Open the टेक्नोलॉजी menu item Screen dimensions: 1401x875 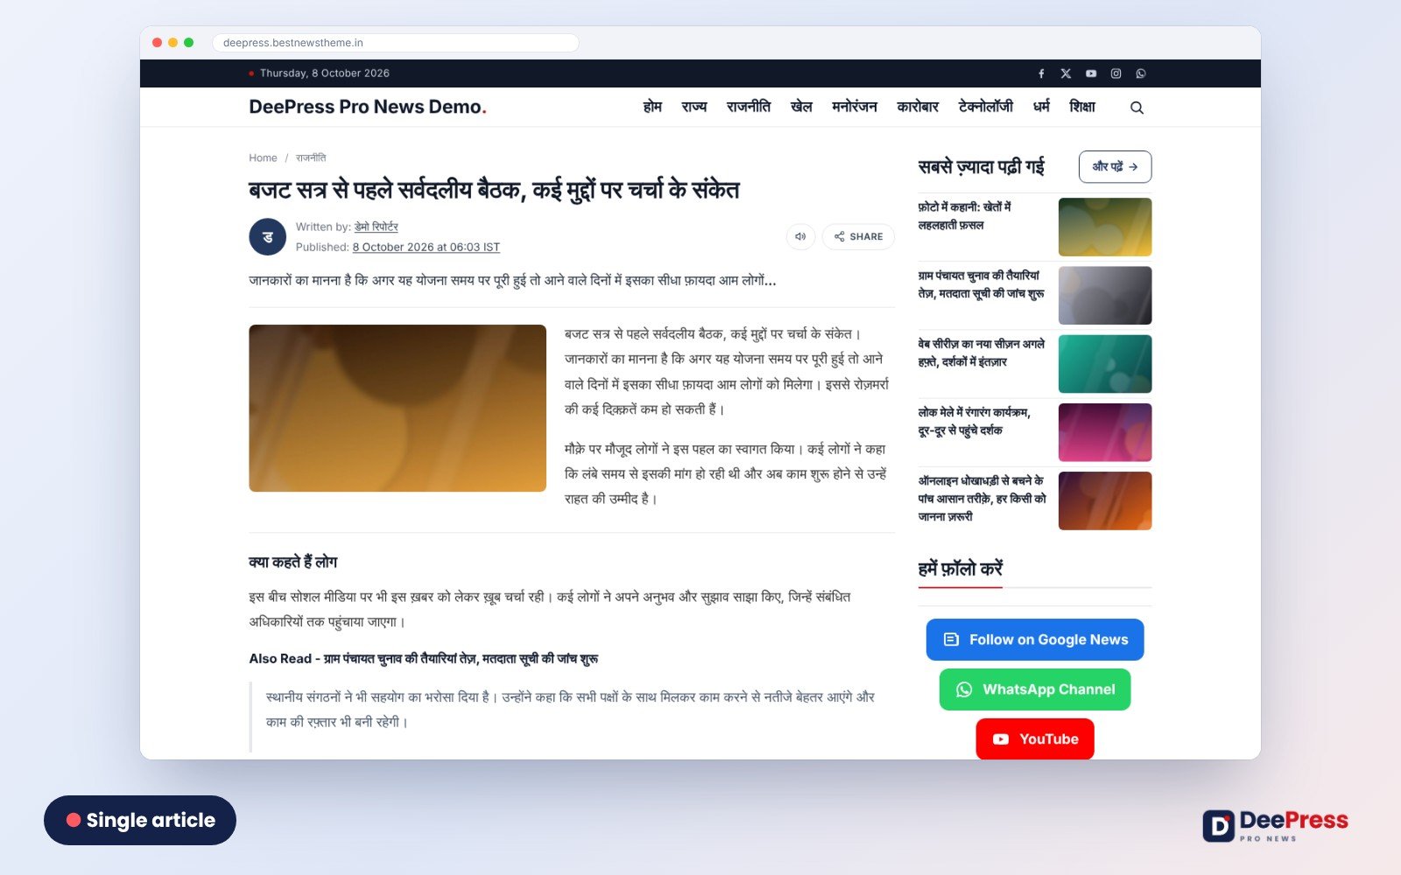[x=986, y=107]
